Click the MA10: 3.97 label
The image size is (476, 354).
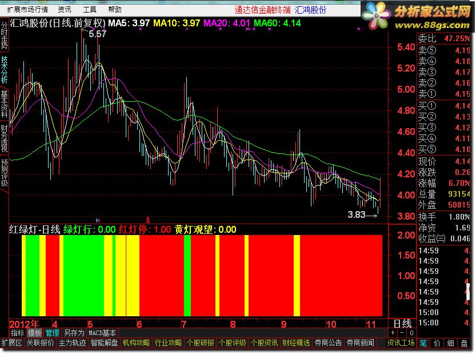177,23
